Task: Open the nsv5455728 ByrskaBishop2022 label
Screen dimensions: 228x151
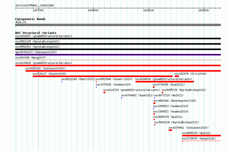Action: 184,90
